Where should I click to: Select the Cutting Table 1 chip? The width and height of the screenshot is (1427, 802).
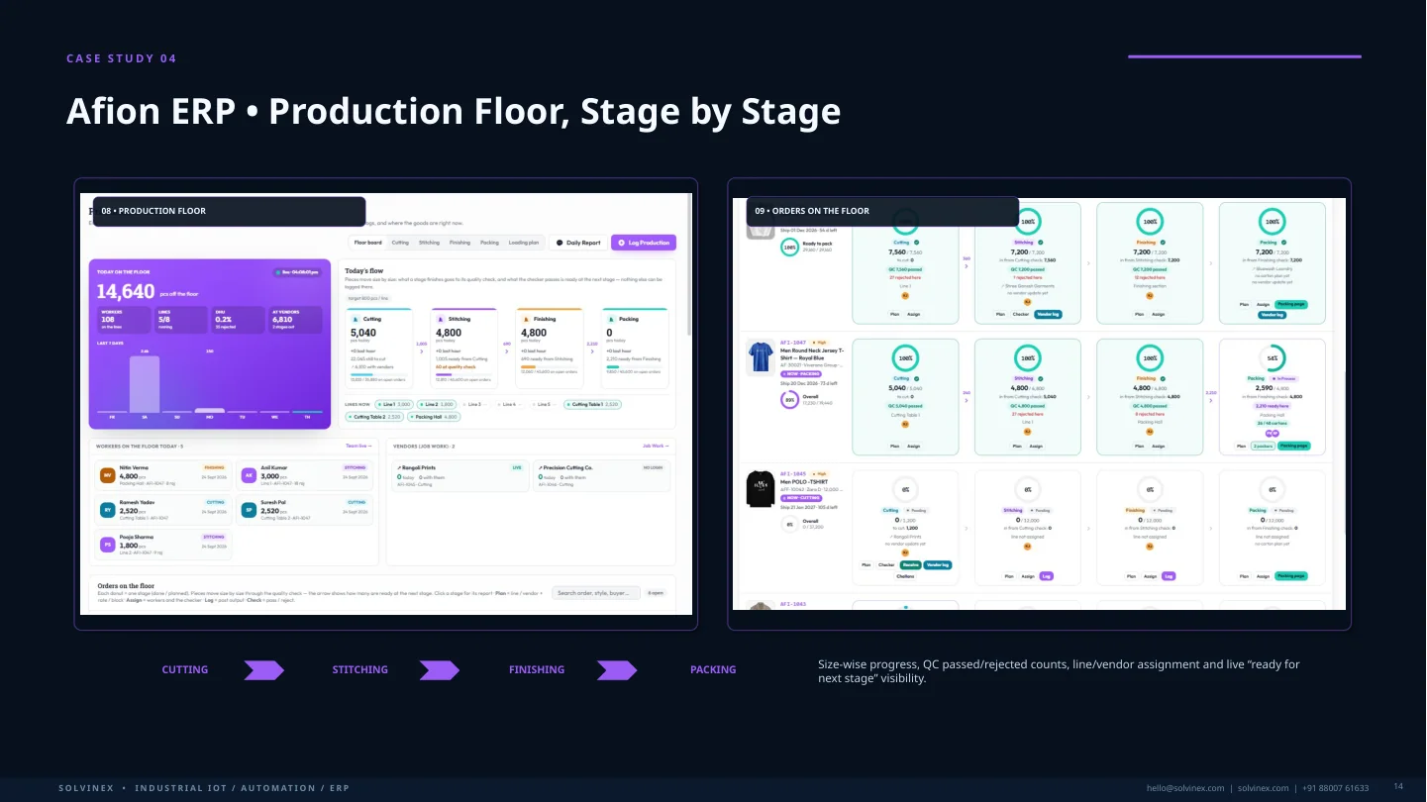592,404
